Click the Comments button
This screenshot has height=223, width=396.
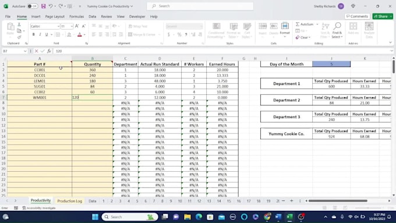point(357,16)
